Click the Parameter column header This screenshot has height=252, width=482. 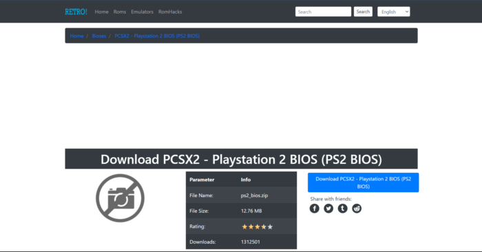point(202,180)
